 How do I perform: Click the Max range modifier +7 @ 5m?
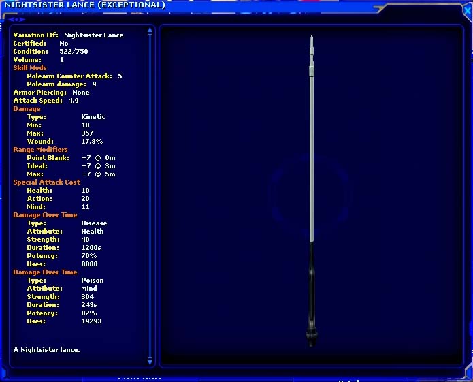98,174
